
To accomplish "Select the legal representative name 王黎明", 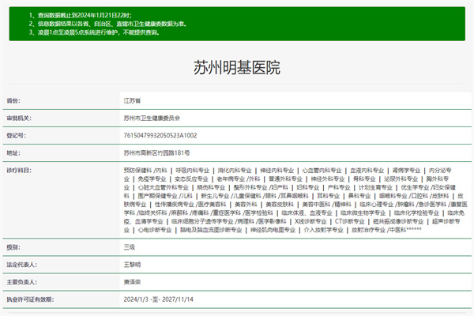I will [x=132, y=265].
